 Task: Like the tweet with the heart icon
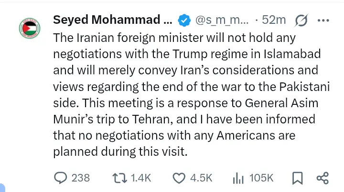(178, 178)
